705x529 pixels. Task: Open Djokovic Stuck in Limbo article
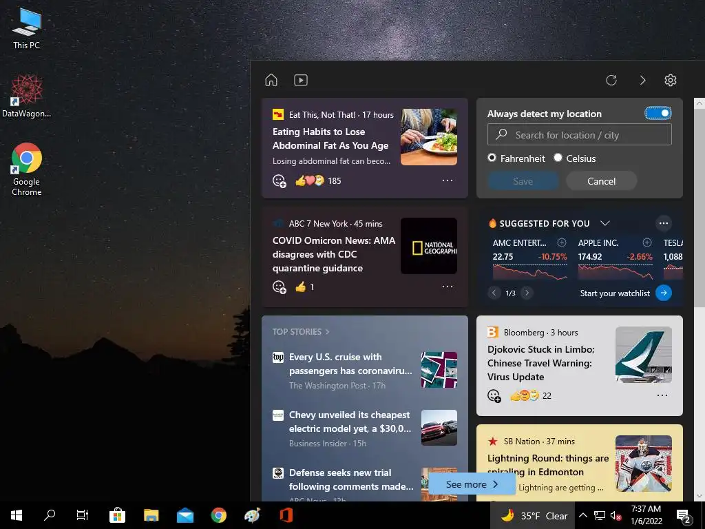(x=541, y=363)
